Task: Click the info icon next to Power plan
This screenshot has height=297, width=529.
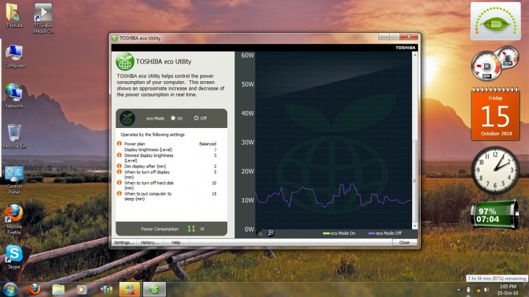Action: (x=119, y=144)
